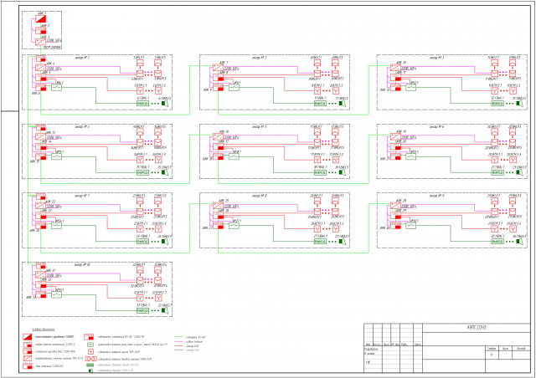Select the 'этаж № 5' block label

pos(260,127)
